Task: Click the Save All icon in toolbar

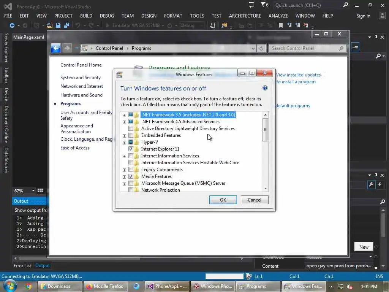Action: pos(66,25)
